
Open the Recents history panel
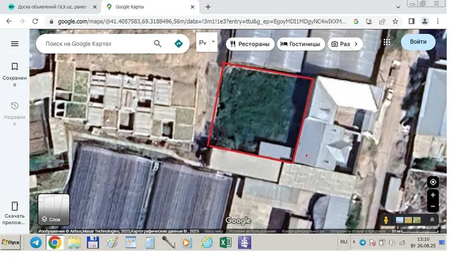pos(15,113)
